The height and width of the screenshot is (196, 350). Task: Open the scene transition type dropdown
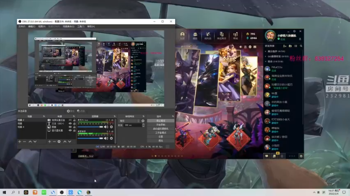[129, 121]
